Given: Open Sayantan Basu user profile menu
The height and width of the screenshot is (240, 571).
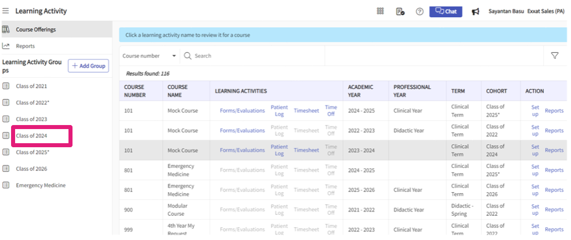Looking at the screenshot, I should pyautogui.click(x=506, y=11).
